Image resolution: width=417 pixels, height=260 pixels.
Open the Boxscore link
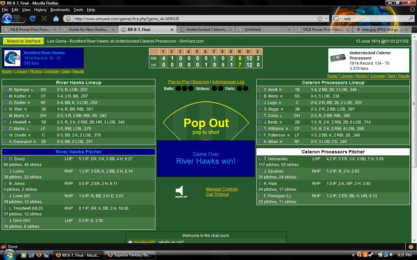point(201,82)
